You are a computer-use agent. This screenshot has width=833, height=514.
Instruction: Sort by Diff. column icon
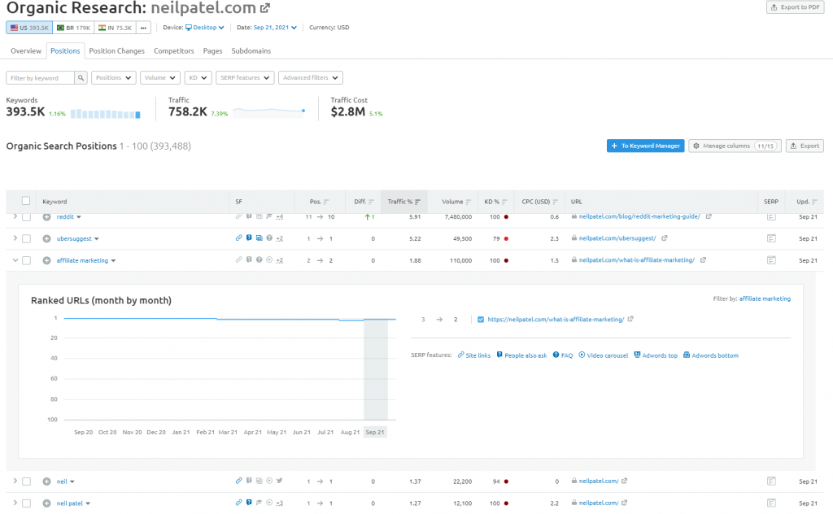371,202
